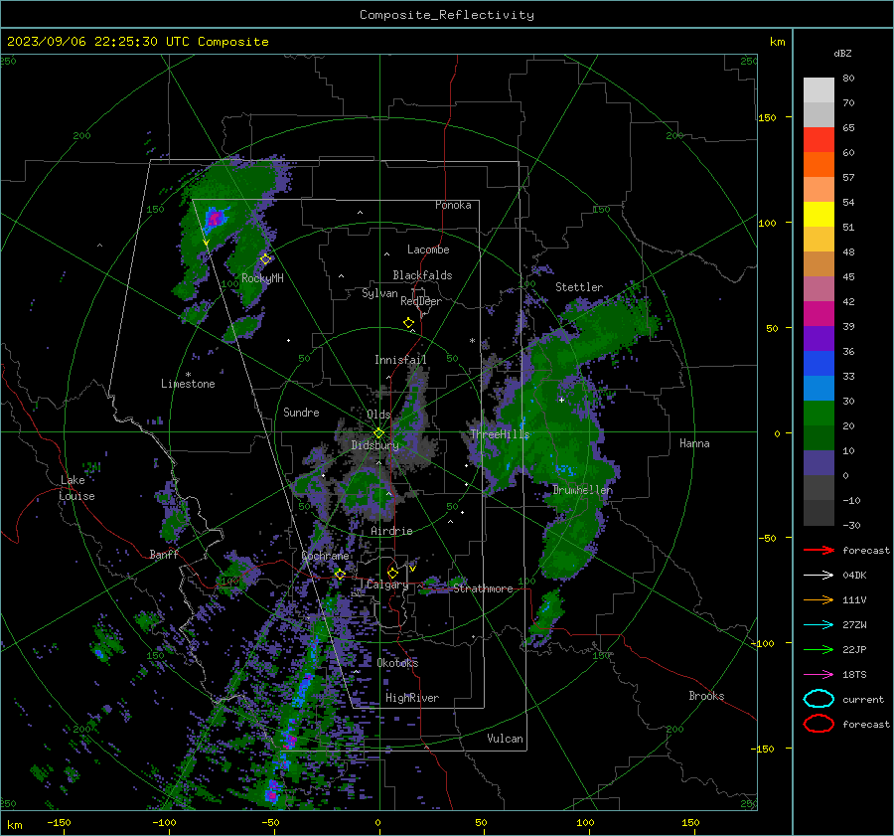Click the 150 km right axis tick label
The width and height of the screenshot is (894, 836).
click(x=768, y=117)
